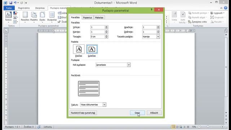Open the Customize Quick Access Toolbar arrow
The height and width of the screenshot is (130, 231).
[x=26, y=3]
